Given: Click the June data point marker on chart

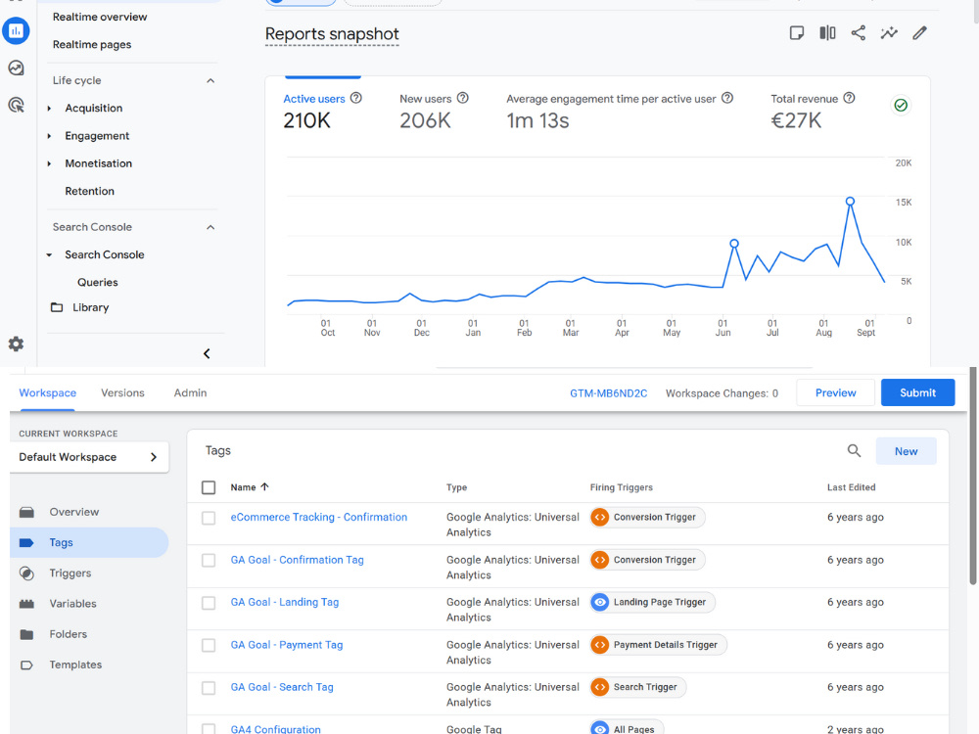Looking at the screenshot, I should [x=734, y=244].
